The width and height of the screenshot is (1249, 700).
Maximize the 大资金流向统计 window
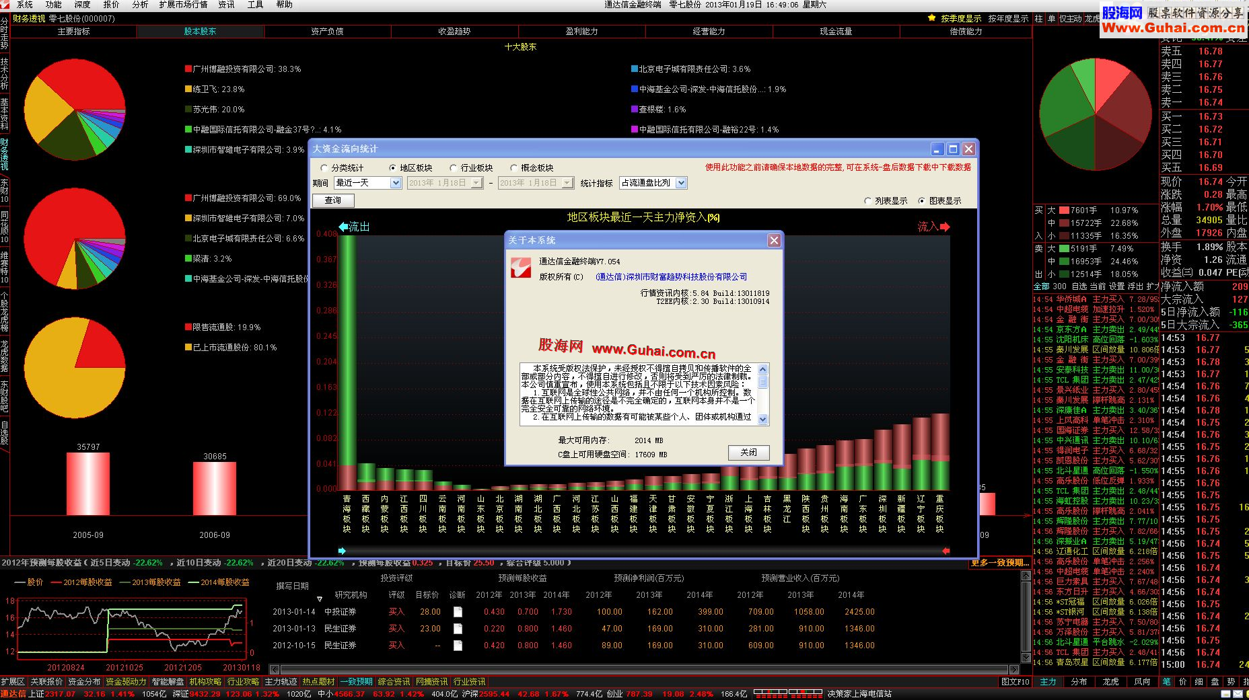click(x=953, y=149)
